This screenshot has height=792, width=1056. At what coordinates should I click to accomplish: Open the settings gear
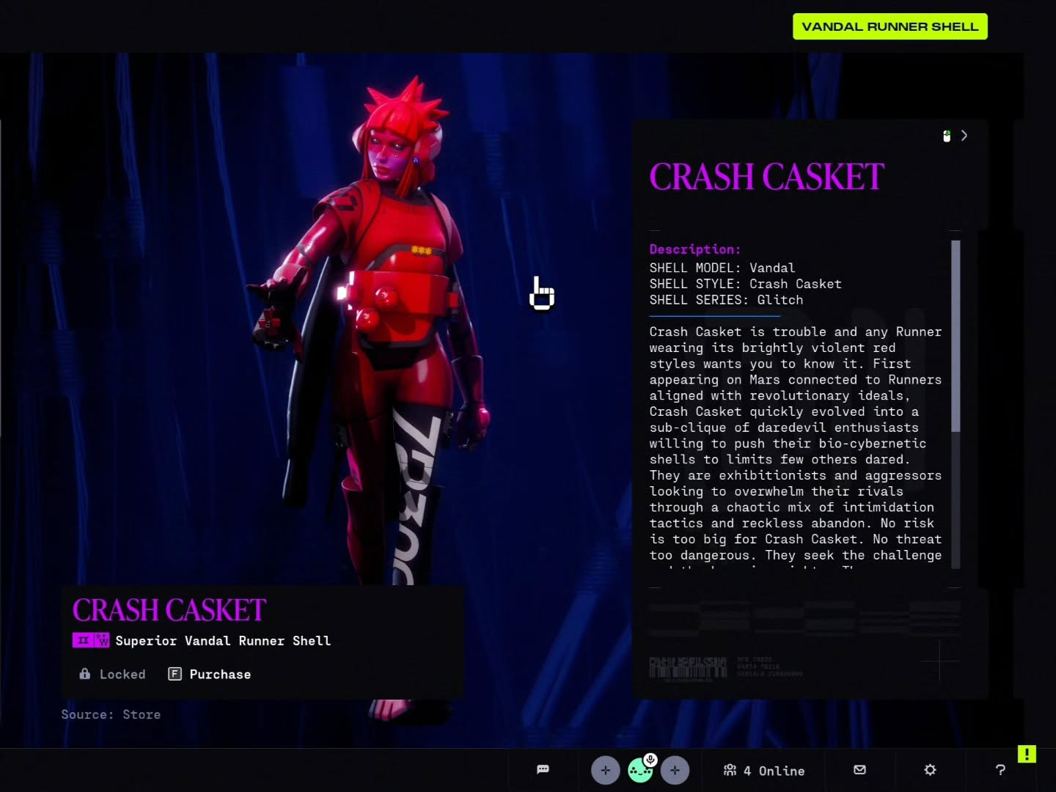(930, 770)
